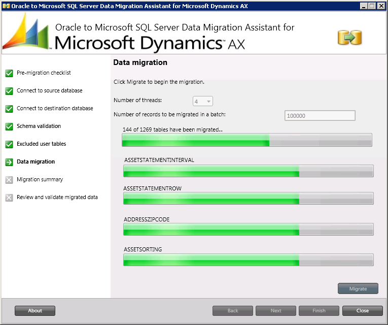Click the ASSETSTATEMENTINTERVAL progress bar

click(x=249, y=171)
